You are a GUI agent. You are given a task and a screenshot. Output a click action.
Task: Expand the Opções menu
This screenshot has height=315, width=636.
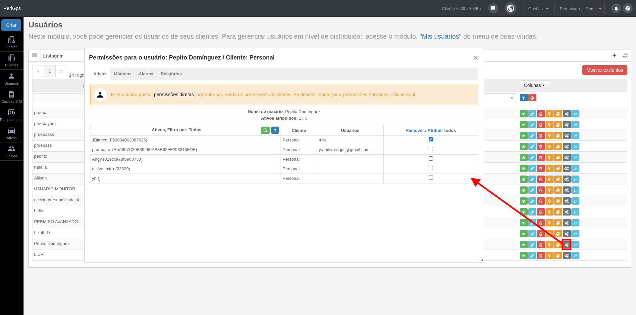(538, 9)
